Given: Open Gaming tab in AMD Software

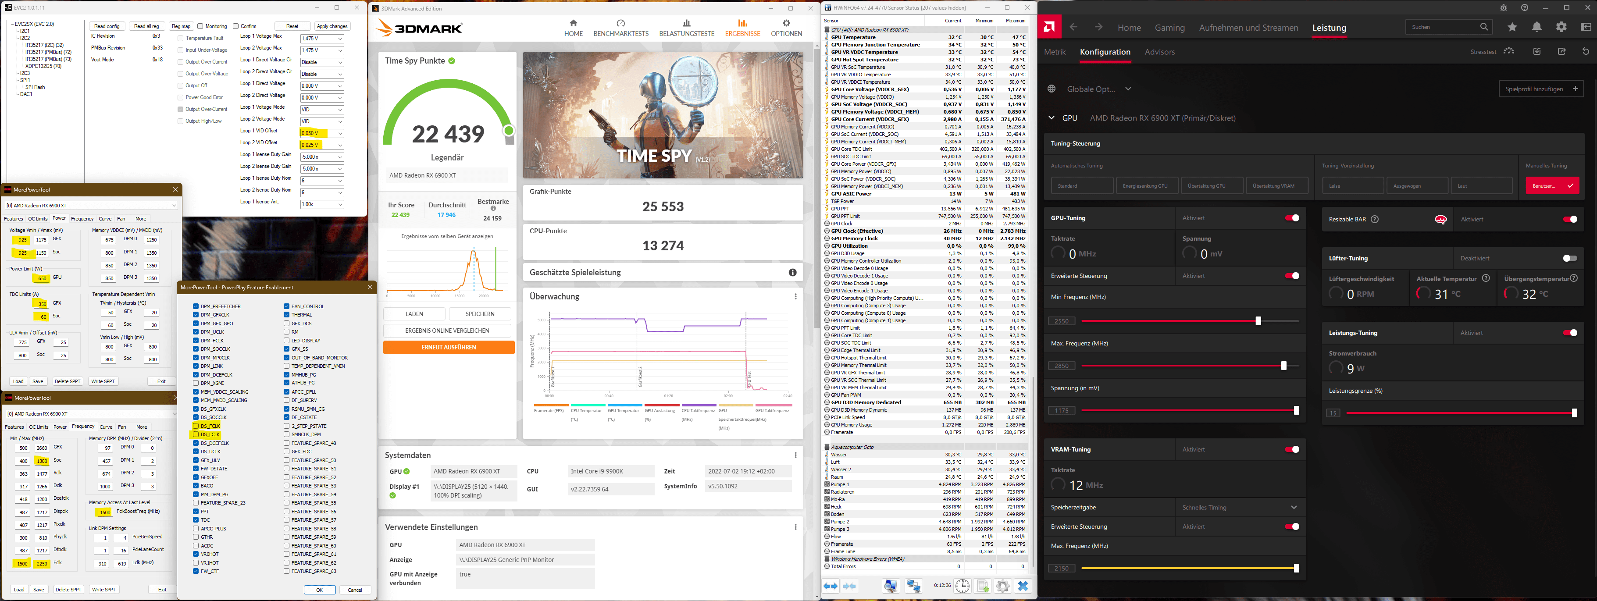Looking at the screenshot, I should tap(1170, 28).
